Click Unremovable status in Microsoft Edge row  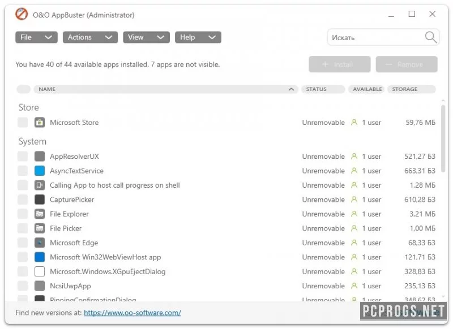point(323,243)
